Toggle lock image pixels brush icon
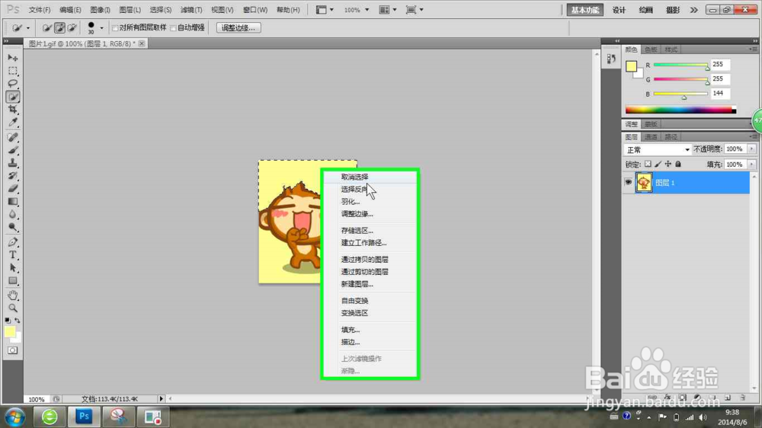762x428 pixels. point(658,164)
